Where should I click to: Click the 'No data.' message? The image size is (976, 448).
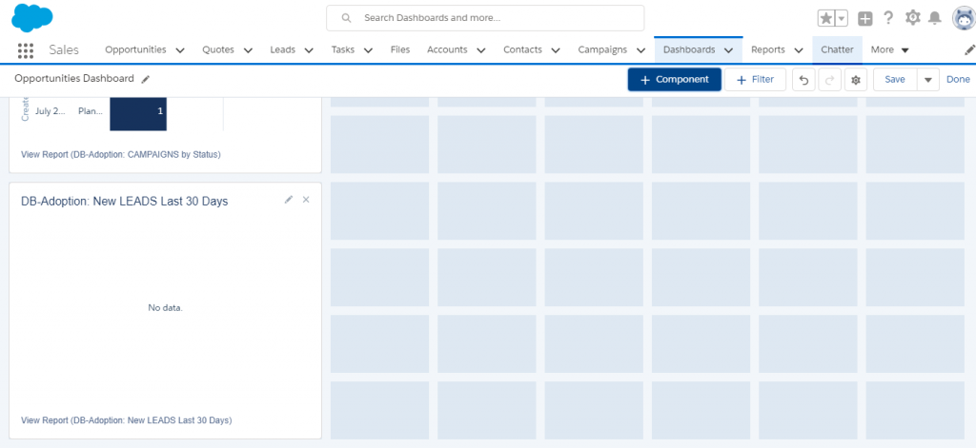[166, 307]
